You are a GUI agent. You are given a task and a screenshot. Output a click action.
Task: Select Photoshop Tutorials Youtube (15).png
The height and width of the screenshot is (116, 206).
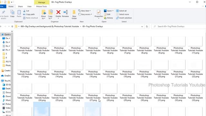76,69
